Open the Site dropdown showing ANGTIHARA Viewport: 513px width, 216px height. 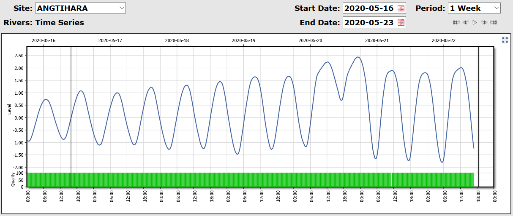(80, 8)
